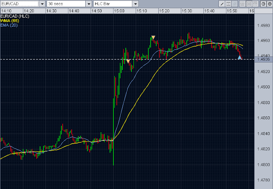
Task: Click the 15:00 time axis label
Action: tap(119, 11)
